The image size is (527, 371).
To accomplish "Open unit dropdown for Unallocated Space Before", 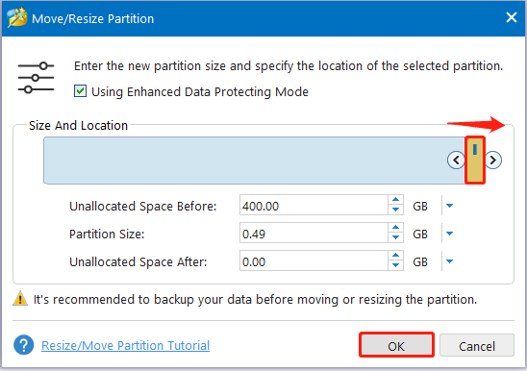I will 449,206.
